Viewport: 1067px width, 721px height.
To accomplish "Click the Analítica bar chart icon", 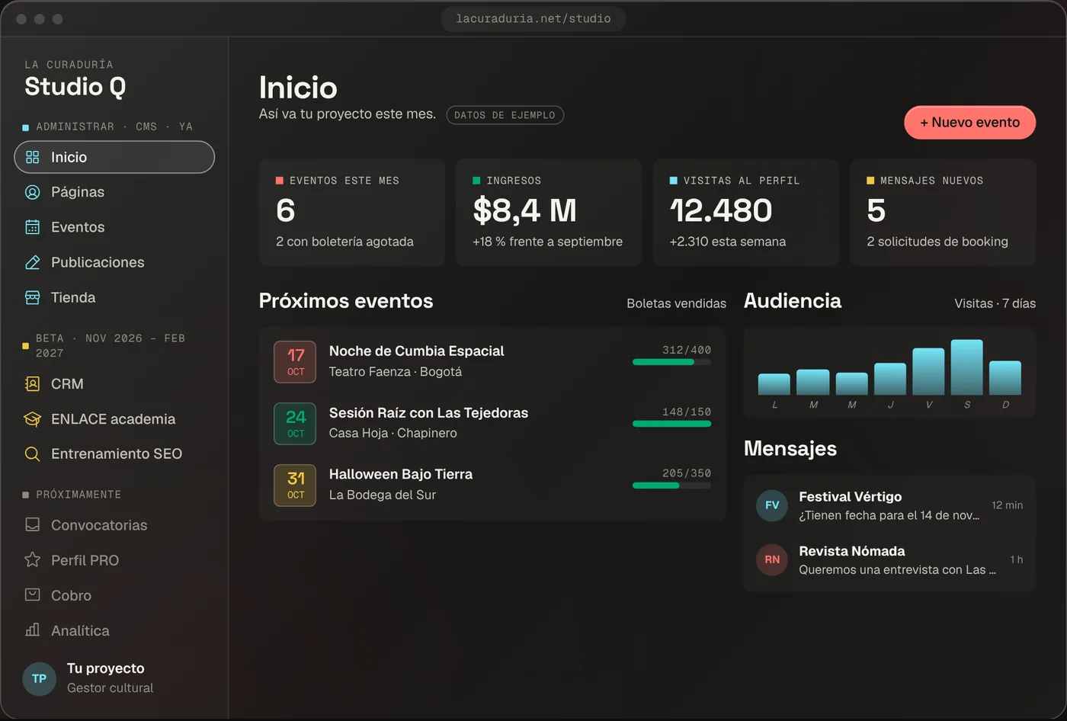I will tap(32, 630).
